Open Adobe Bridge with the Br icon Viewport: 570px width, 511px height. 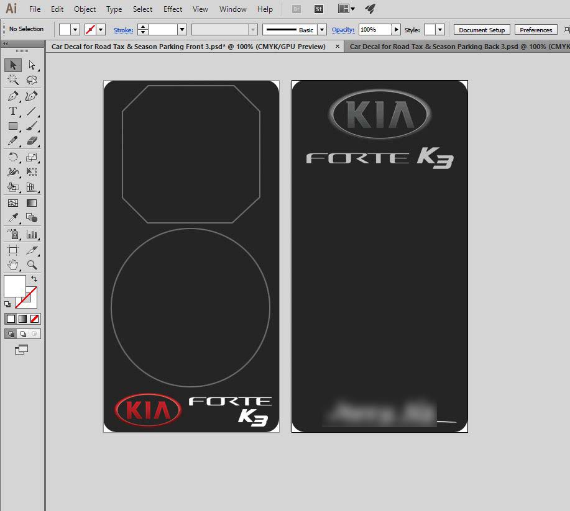tap(297, 9)
